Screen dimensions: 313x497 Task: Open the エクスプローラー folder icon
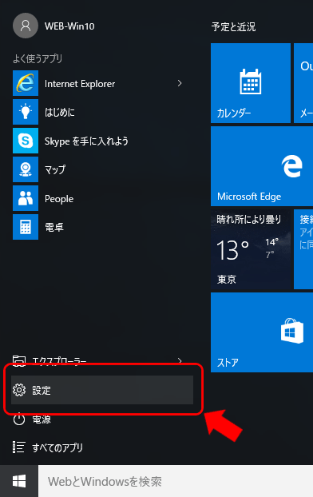point(19,361)
